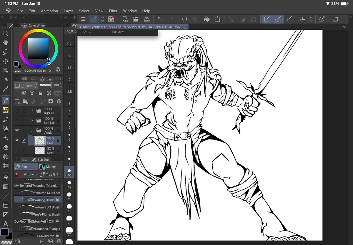Expand the Right kid folder
This screenshot has height=245, width=353.
(x=32, y=111)
